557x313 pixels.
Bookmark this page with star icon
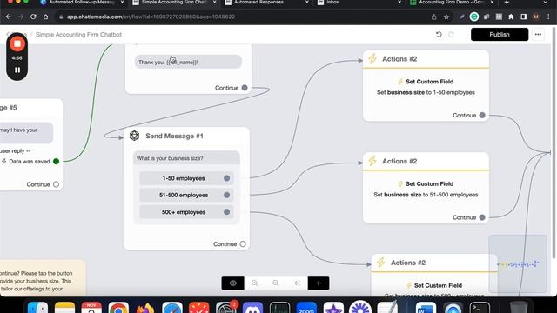point(446,17)
